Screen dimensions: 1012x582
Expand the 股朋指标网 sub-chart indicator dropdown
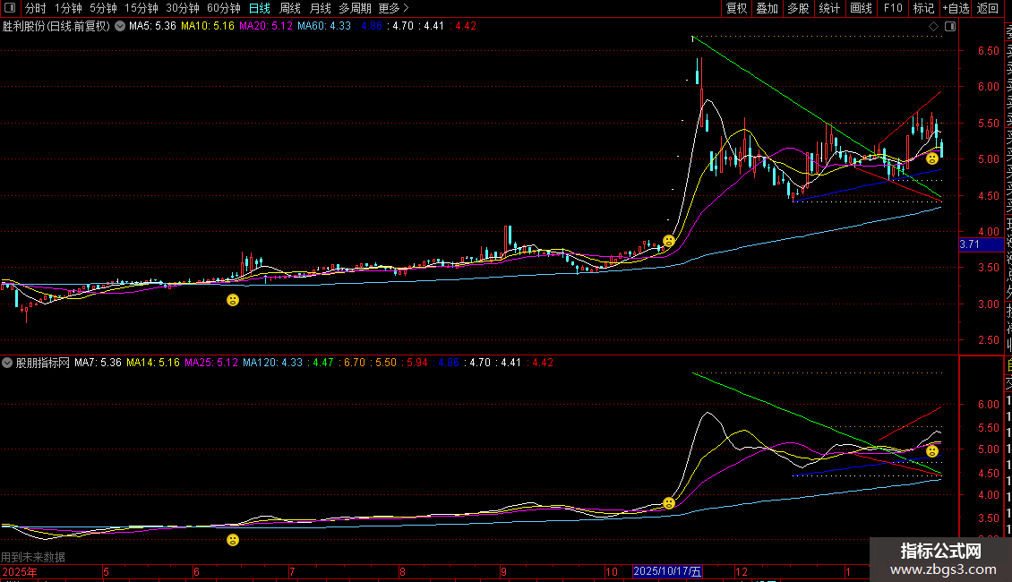(x=8, y=363)
